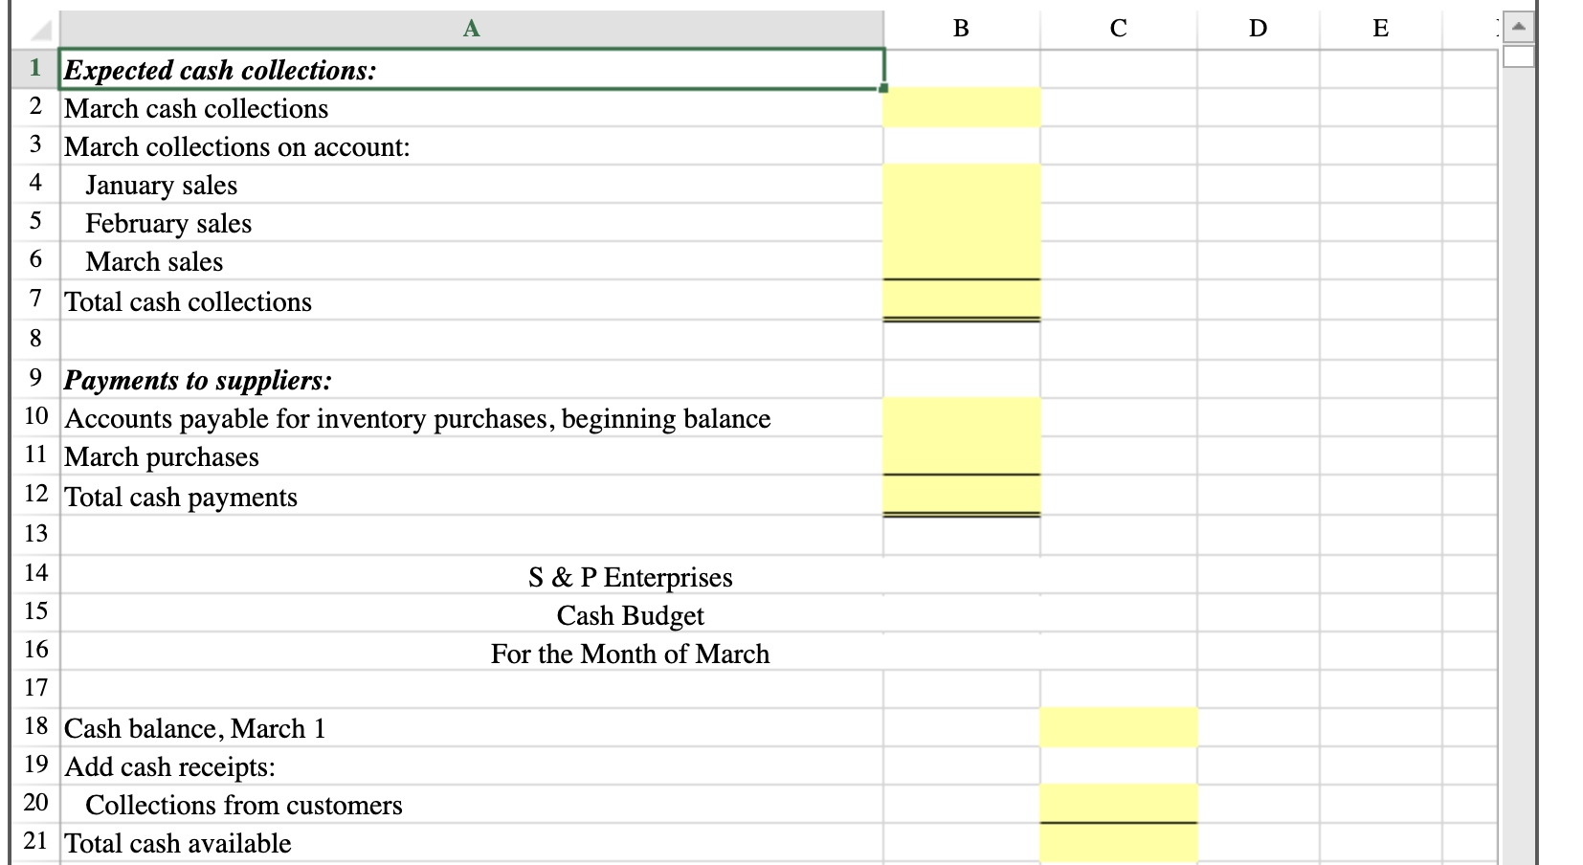Click the March cash collections cell

(960, 107)
